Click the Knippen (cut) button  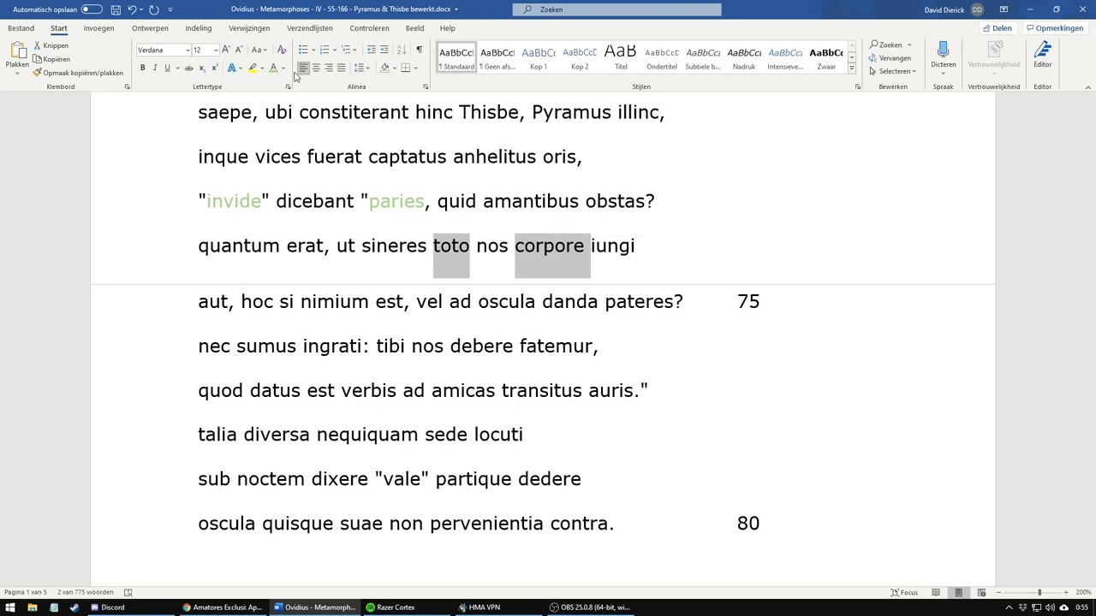(51, 45)
